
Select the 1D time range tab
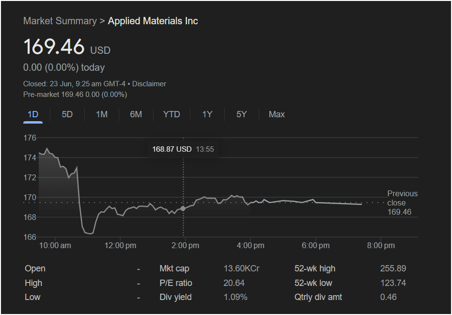pyautogui.click(x=33, y=114)
